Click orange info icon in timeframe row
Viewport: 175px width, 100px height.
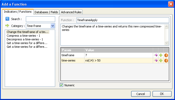click(166, 55)
